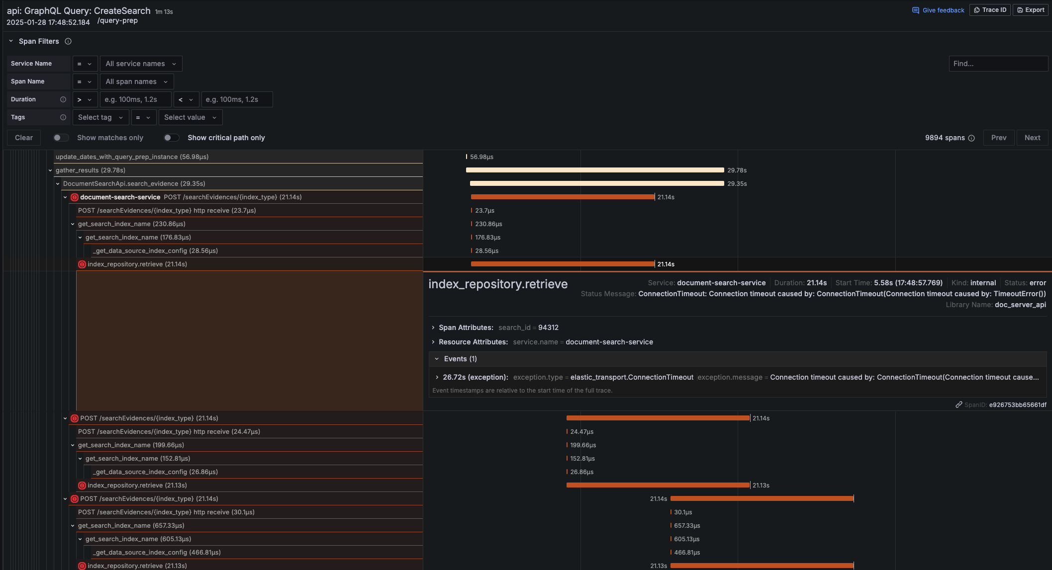This screenshot has height=570, width=1052.
Task: Click the 29.78s gather_results timeline bar
Action: tap(594, 170)
